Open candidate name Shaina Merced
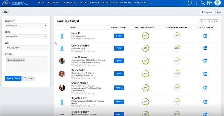Screen dimensions: 224x116 pos(80,83)
